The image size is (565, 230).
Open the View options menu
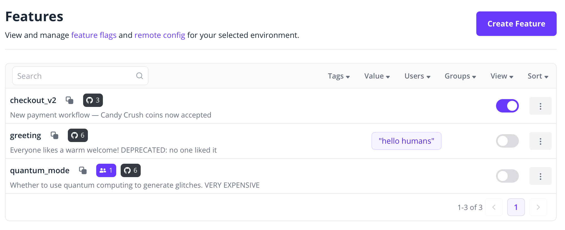(501, 76)
